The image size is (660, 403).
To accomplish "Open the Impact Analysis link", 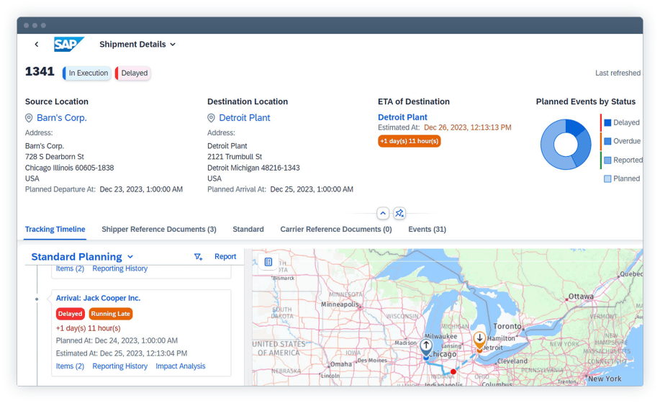I will pos(181,366).
